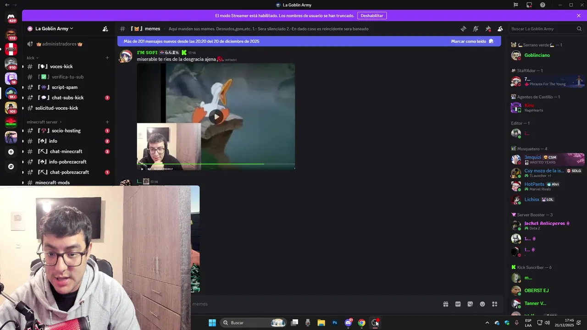The image size is (587, 330).
Task: Open the voces-kick channel
Action: point(67,66)
